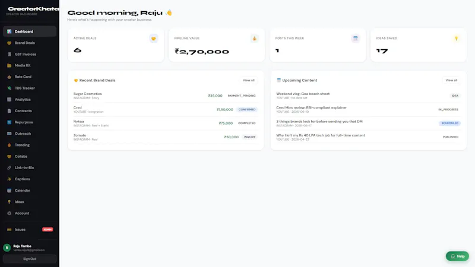Click the ₹1,50,000 Cred deal amount
475x267 pixels.
pyautogui.click(x=225, y=110)
